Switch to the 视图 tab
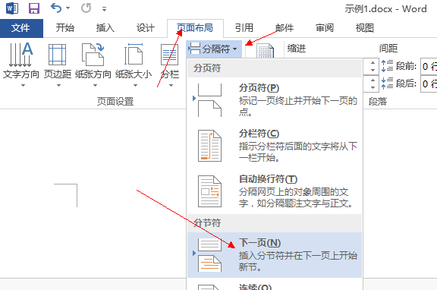 pyautogui.click(x=364, y=28)
